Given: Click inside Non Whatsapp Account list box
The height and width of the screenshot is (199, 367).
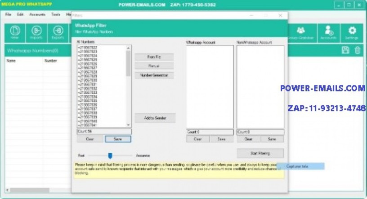Looking at the screenshot, I should coord(260,87).
